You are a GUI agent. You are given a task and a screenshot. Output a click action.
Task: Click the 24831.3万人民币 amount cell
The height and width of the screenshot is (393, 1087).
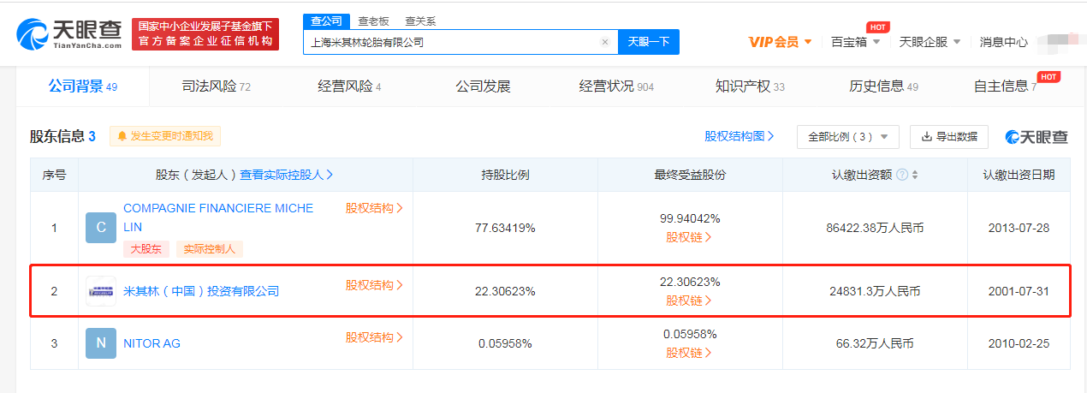(x=875, y=291)
